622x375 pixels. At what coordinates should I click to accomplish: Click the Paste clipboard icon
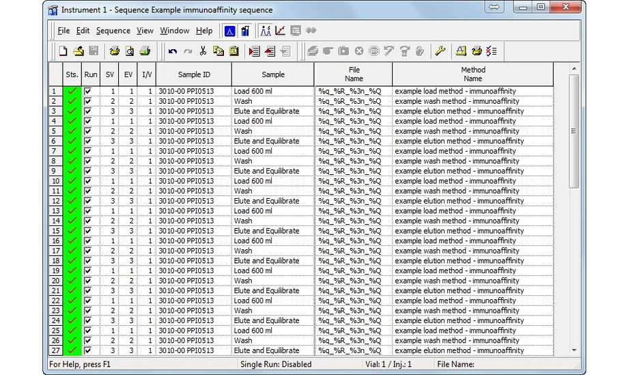(234, 51)
